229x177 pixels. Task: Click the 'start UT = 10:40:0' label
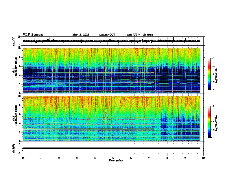pyautogui.click(x=140, y=35)
